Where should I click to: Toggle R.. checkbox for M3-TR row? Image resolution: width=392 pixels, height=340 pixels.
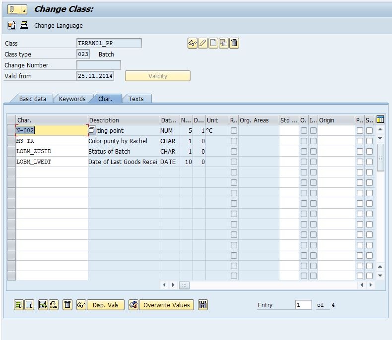click(234, 141)
